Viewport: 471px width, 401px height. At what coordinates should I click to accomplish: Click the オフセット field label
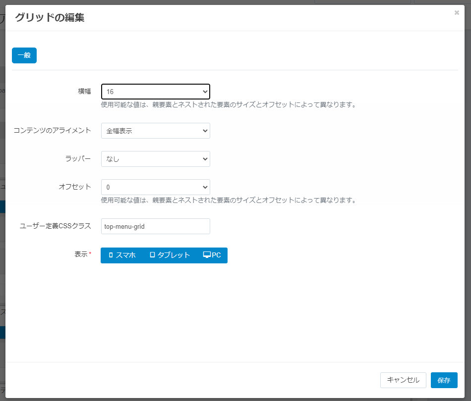(75, 187)
